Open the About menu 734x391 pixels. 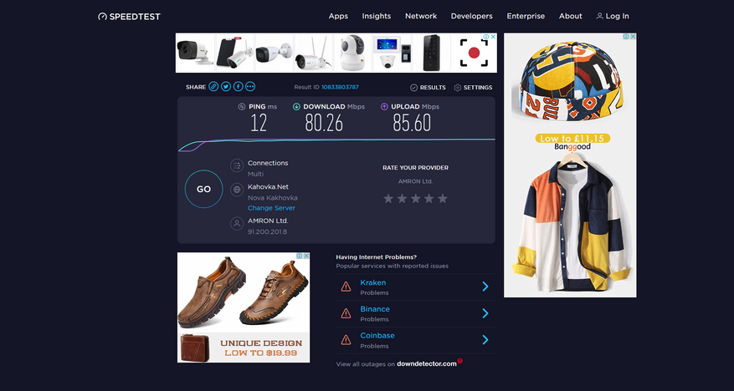pos(570,16)
